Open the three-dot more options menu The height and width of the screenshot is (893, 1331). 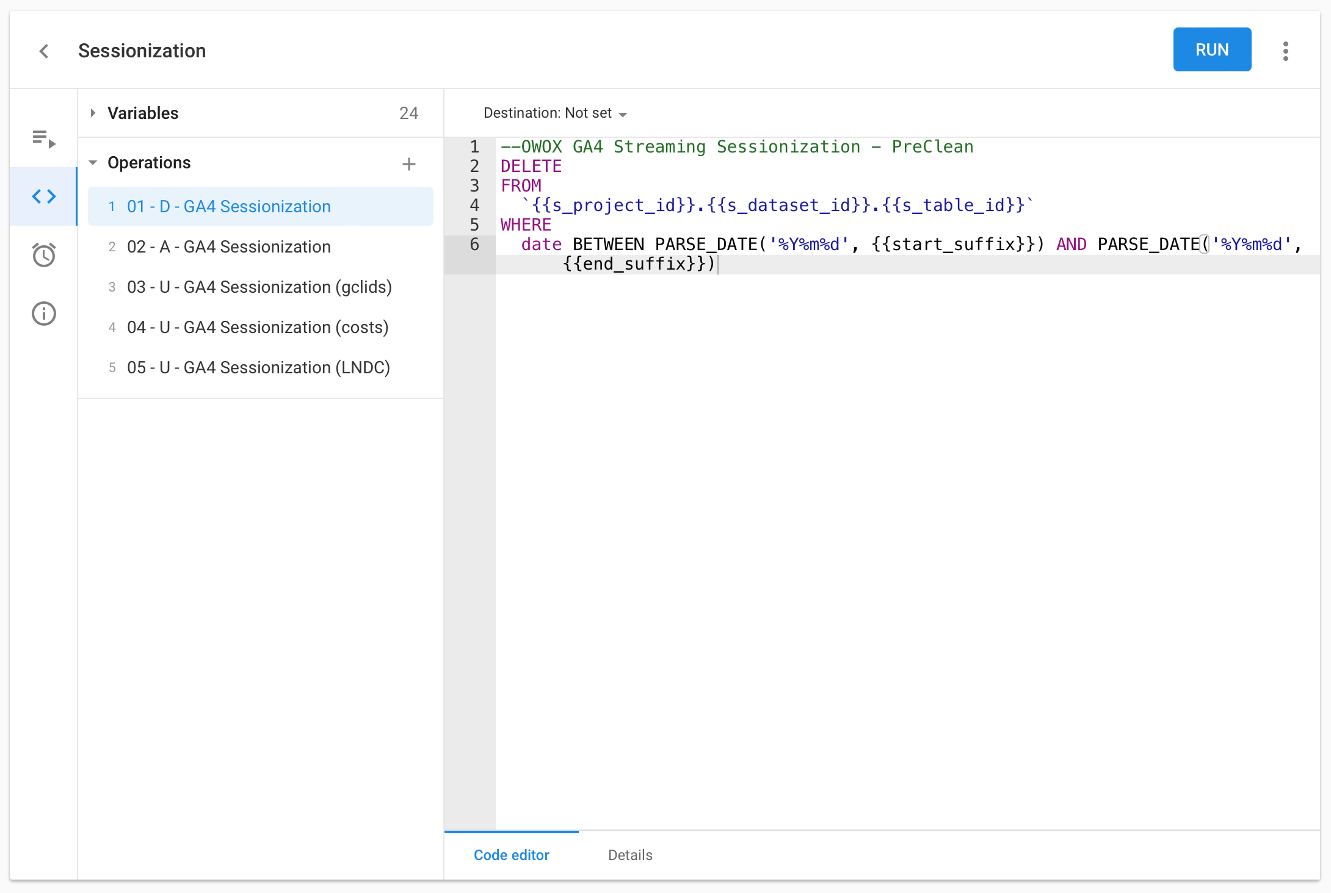1285,51
